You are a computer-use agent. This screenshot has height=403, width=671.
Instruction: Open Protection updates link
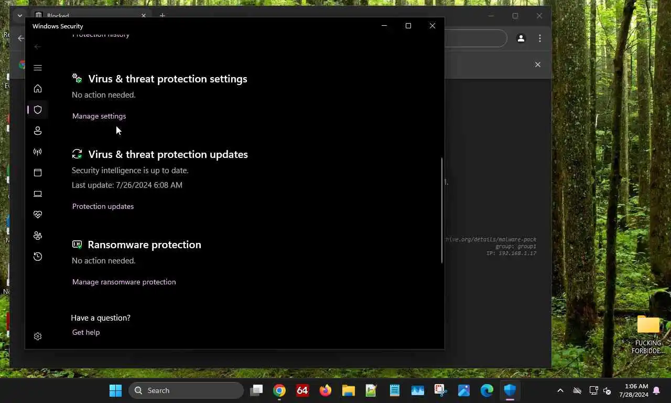(103, 206)
